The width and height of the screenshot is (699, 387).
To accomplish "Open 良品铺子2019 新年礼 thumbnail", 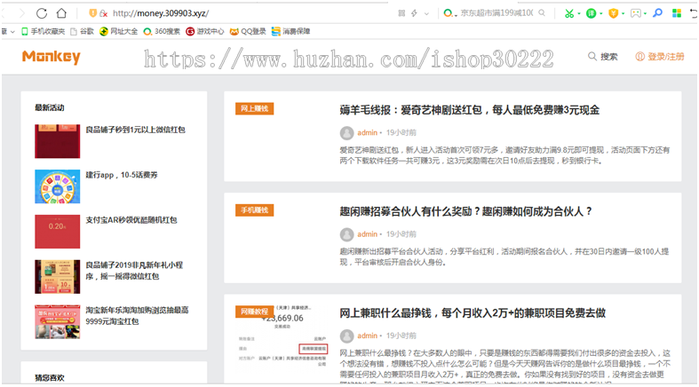I will click(58, 277).
